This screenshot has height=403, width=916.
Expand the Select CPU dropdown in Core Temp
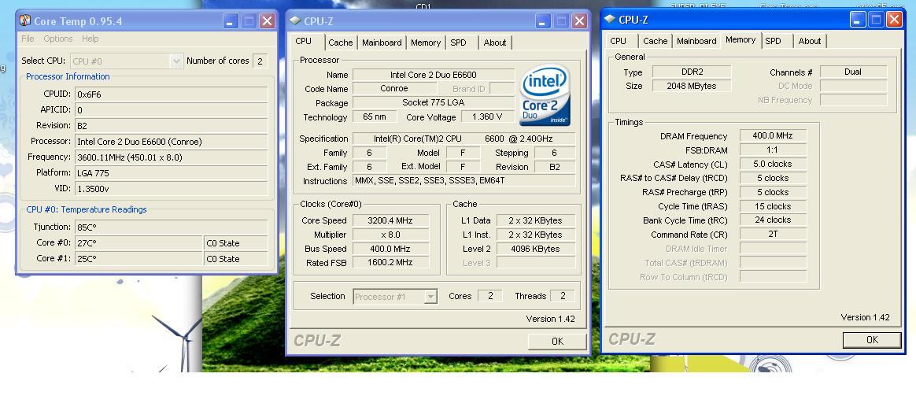point(176,61)
